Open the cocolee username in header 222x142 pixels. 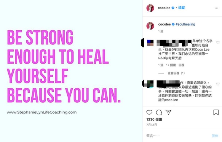164,8
